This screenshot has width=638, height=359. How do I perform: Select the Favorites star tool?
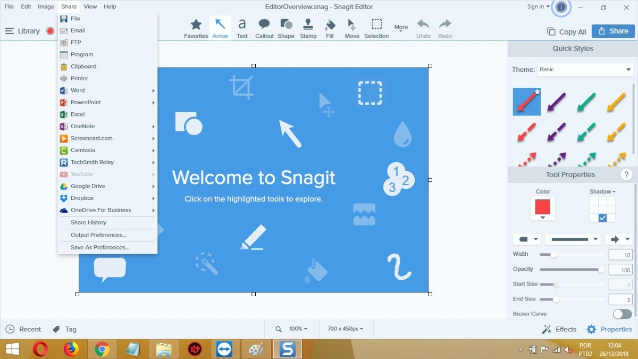(196, 28)
